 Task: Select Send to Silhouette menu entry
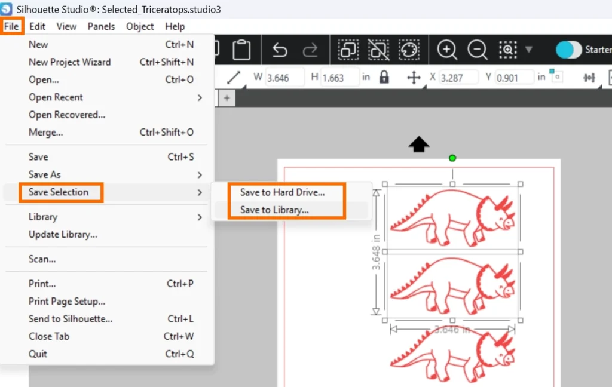71,319
